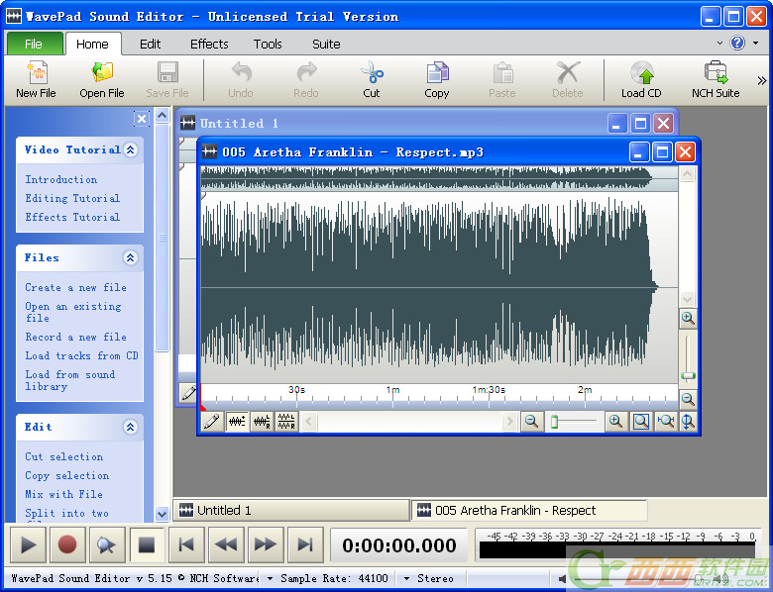Collapse the Files sidebar section
The width and height of the screenshot is (773, 592).
click(x=130, y=257)
